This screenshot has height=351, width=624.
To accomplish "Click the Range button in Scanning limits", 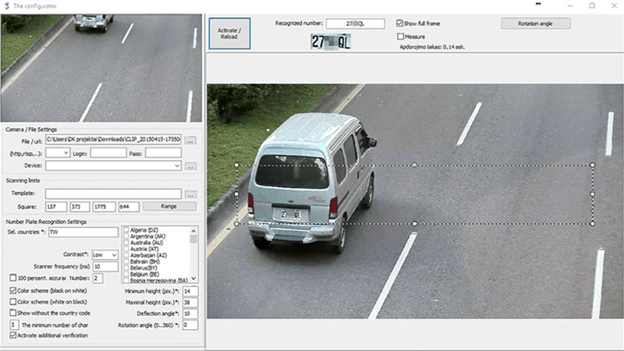I will (x=169, y=207).
